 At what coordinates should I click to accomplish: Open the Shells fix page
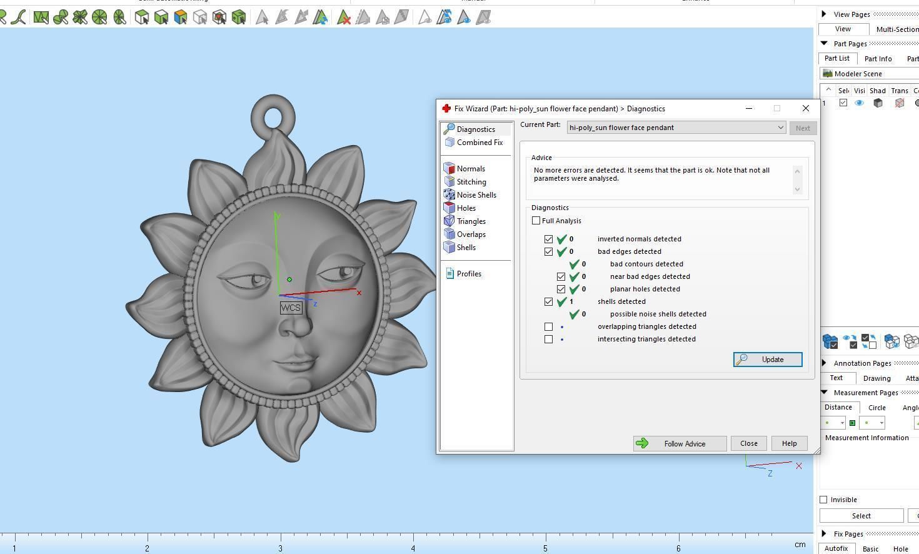[x=466, y=248]
